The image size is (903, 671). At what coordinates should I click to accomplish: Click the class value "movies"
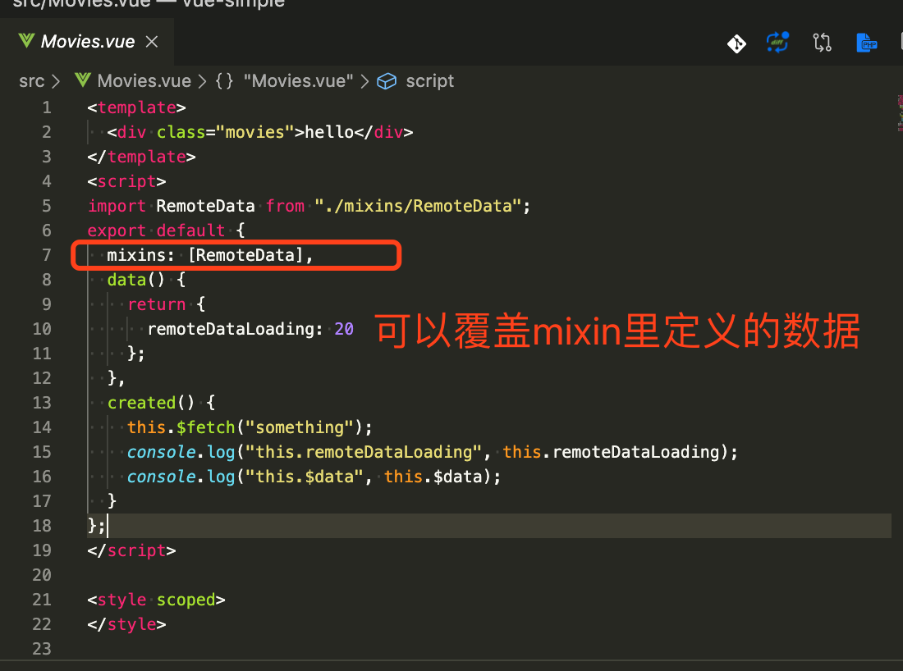pyautogui.click(x=254, y=132)
